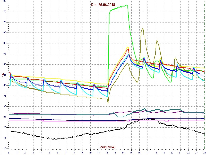The image size is (206, 155).
Task: Select the y-axis temperature value 15
Action: coord(4,138)
